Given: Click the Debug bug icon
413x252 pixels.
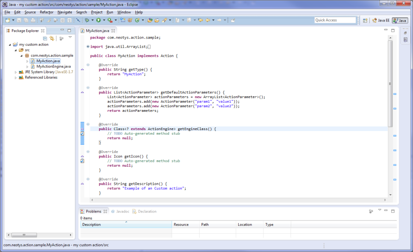Looking at the screenshot, I should click(x=86, y=20).
